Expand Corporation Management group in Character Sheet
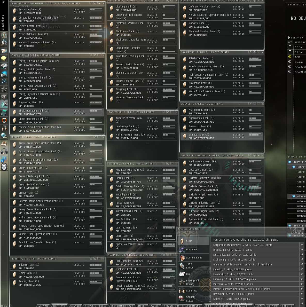Viewport: 306px width, 307px height. [302, 245]
